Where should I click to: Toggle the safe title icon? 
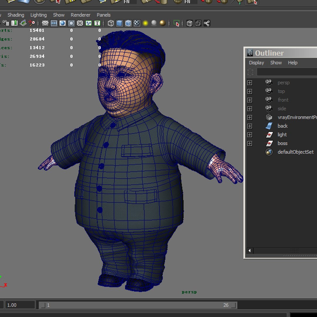[97, 23]
